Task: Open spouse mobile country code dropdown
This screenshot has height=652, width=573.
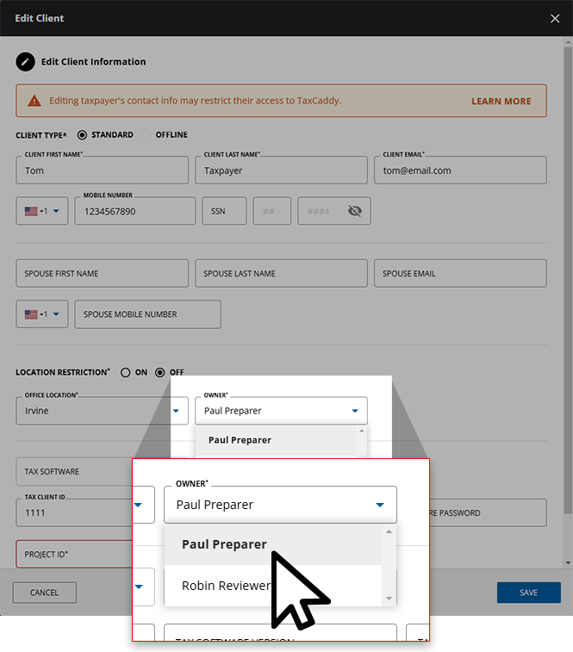Action: pyautogui.click(x=42, y=314)
